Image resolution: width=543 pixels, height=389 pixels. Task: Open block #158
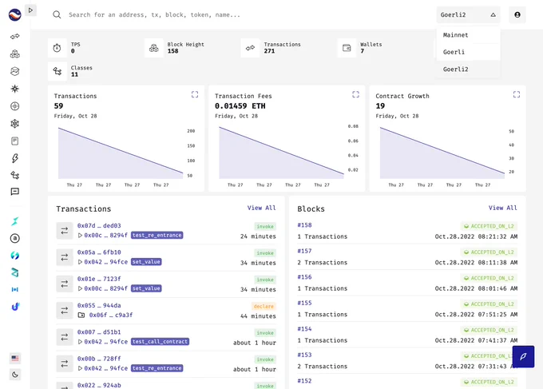[x=305, y=225]
